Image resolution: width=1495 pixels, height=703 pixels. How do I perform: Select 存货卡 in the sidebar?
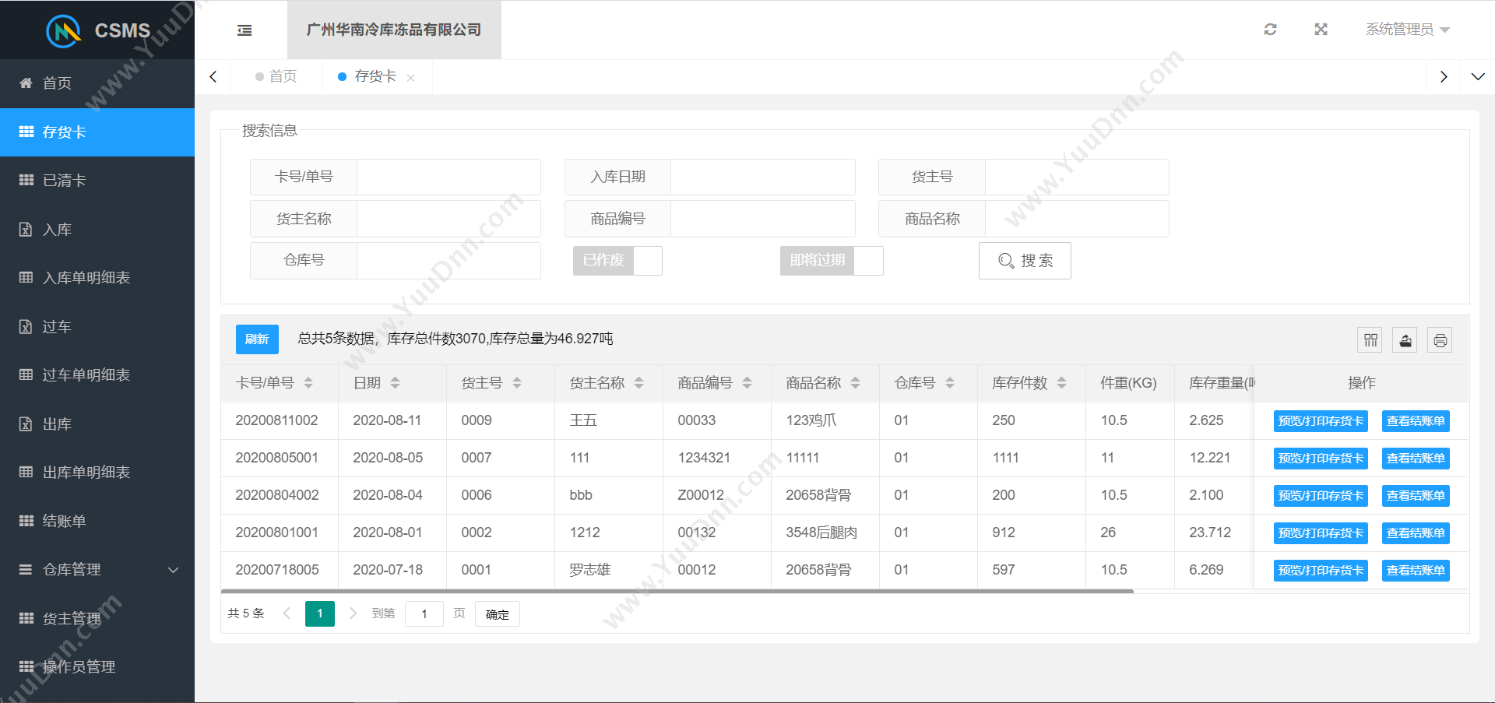97,132
